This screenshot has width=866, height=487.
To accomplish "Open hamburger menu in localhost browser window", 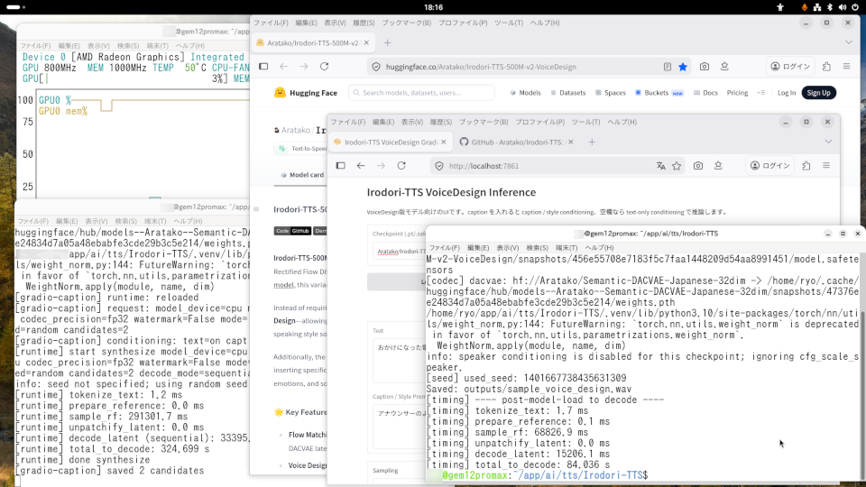I will point(826,166).
